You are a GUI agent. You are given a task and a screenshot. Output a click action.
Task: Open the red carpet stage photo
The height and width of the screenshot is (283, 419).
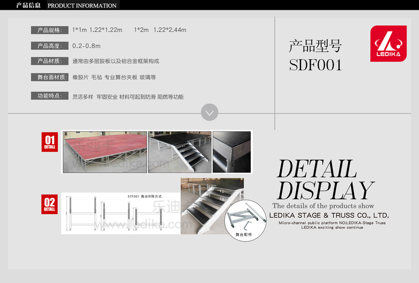tap(105, 152)
